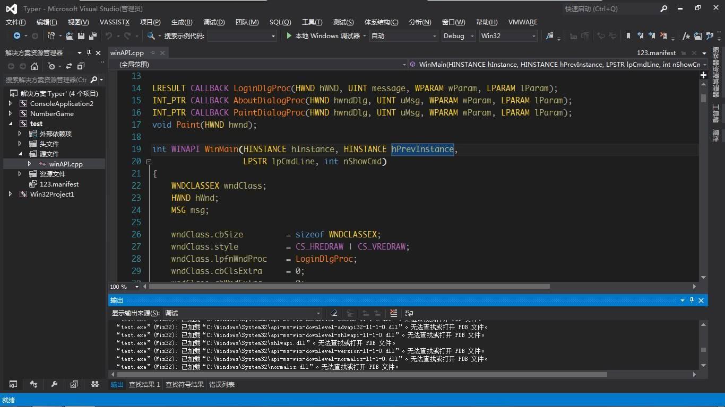The image size is (725, 407).
Task: Click the comment selection /* icon
Action: pos(686,36)
